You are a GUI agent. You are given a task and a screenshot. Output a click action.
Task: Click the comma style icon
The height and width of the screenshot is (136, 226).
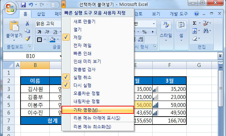pos(152,32)
